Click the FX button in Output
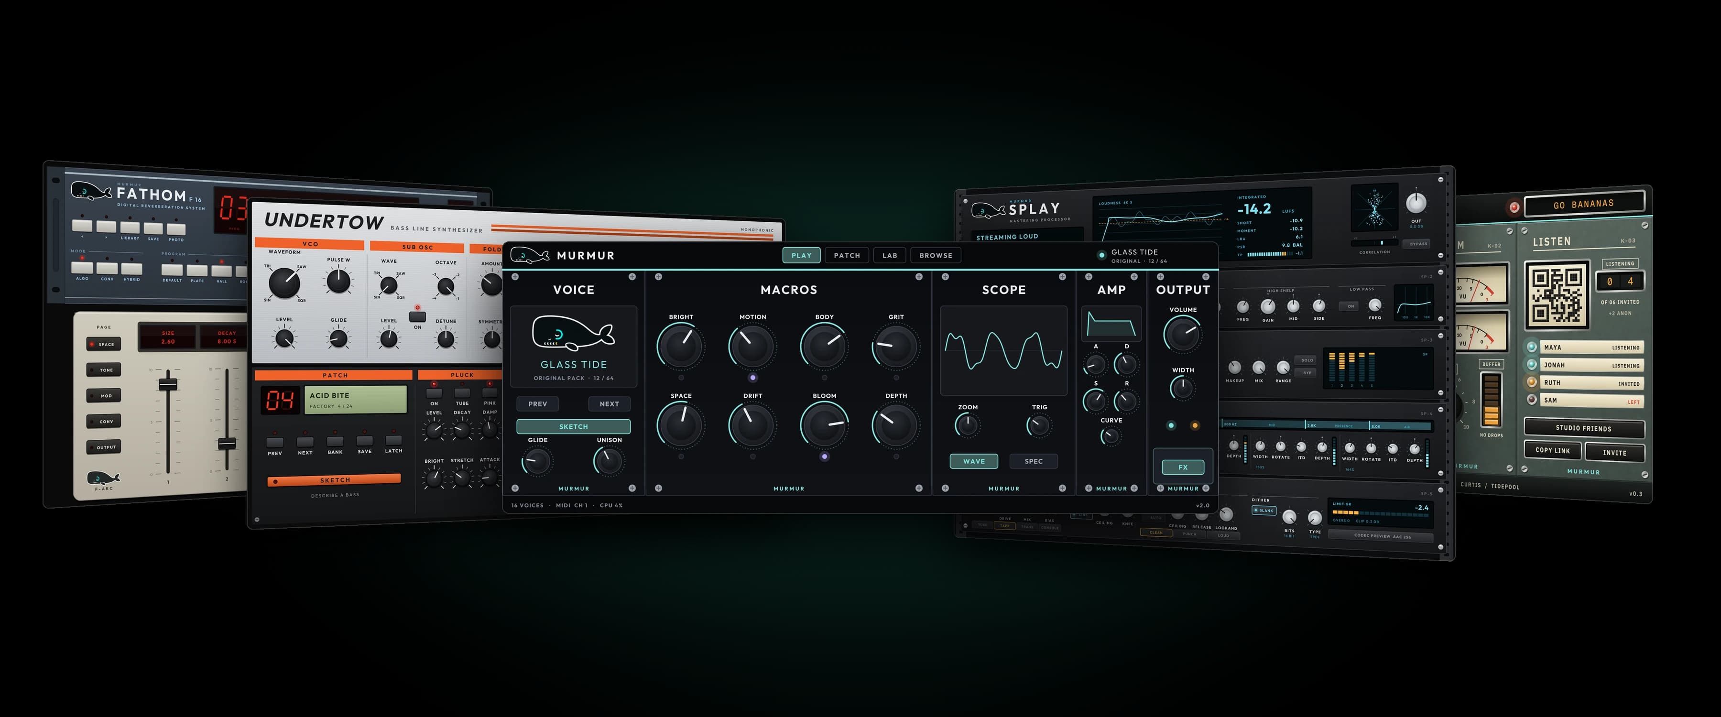1721x717 pixels. coord(1183,467)
